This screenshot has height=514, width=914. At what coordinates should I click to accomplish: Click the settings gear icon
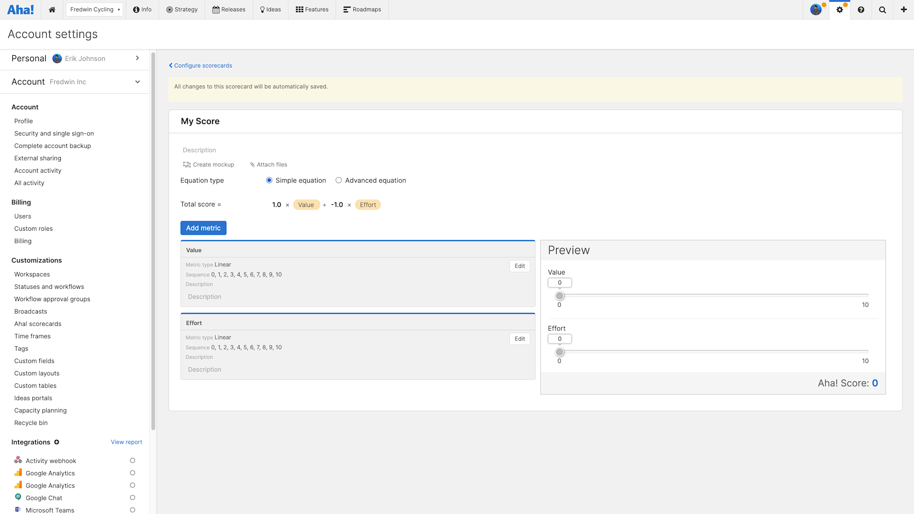(x=840, y=9)
